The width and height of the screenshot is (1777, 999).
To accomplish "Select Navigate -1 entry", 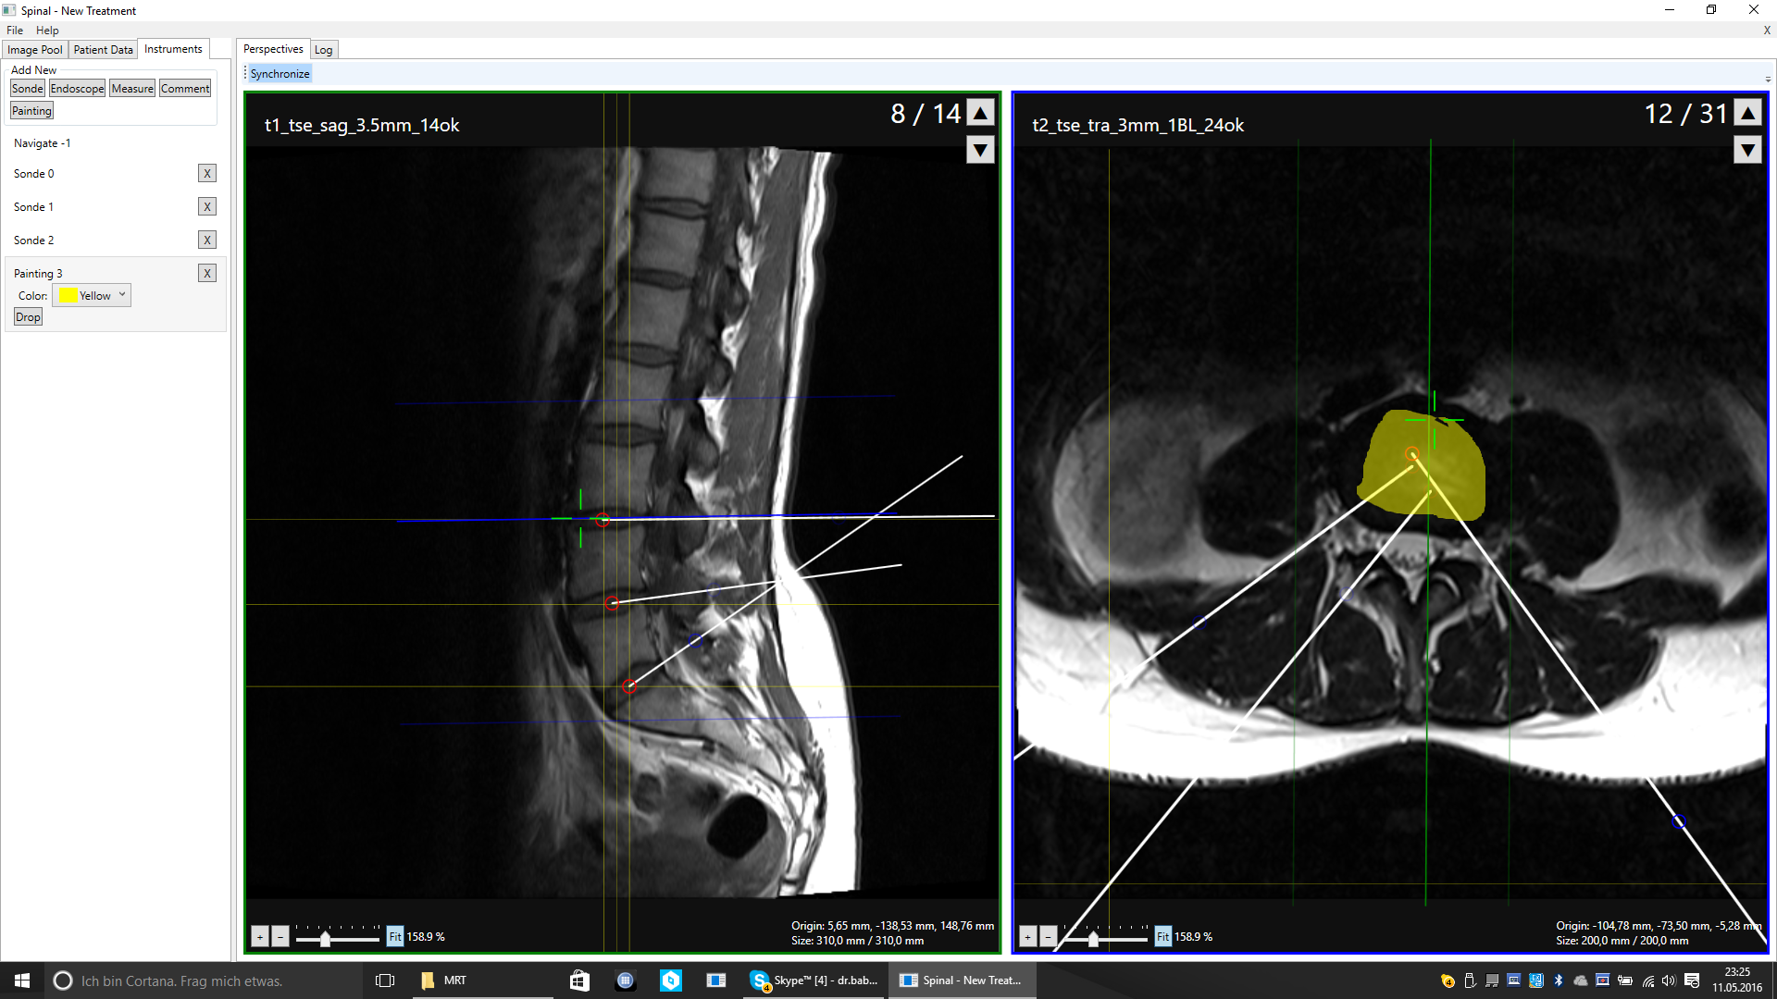I will point(42,143).
